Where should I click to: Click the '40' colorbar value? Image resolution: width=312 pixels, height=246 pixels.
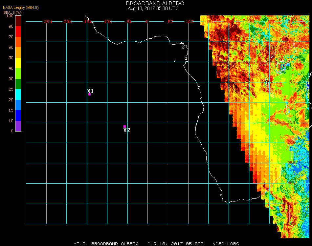coord(11,68)
